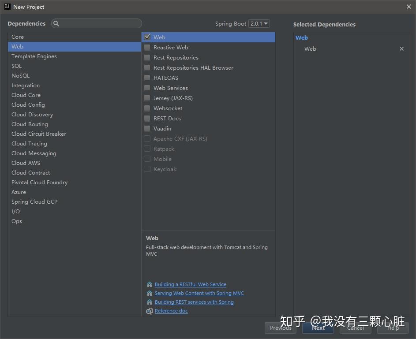This screenshot has height=339, width=416.
Task: Select Cloud Circuit Breaker category
Action: pos(75,134)
